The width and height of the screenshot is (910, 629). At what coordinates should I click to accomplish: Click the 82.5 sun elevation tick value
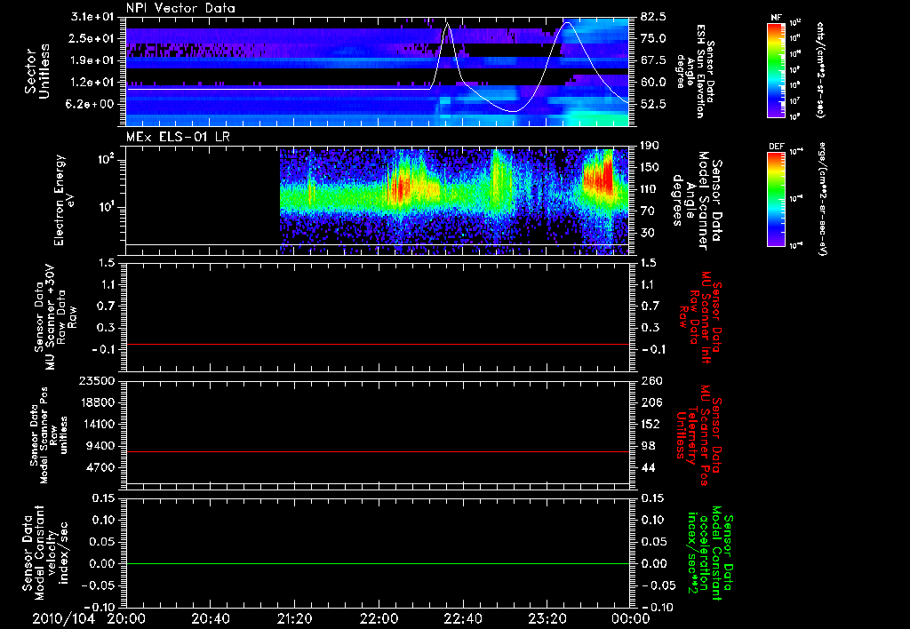(x=653, y=17)
